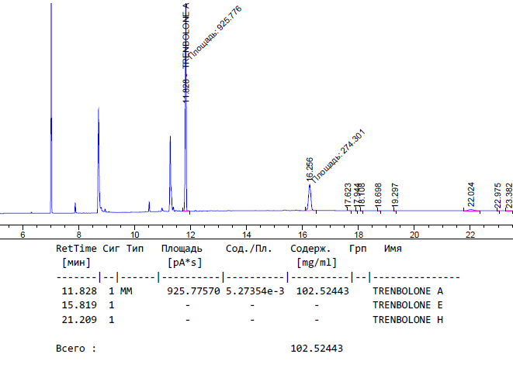Select the 18.698 peak label
513x378 pixels.
(378, 195)
